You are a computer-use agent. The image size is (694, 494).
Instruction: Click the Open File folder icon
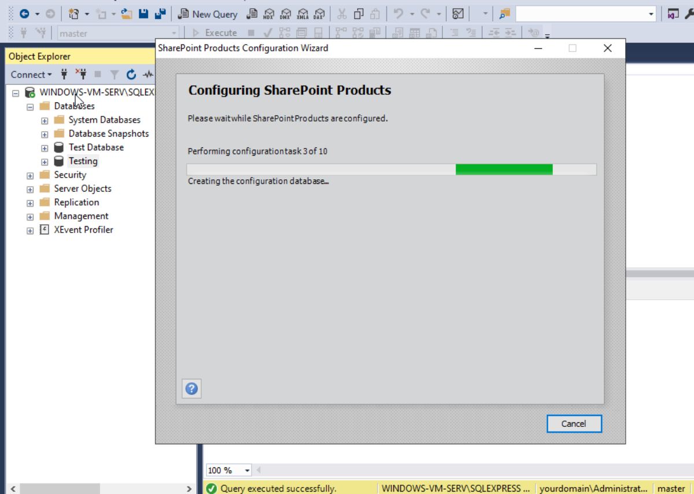[127, 14]
